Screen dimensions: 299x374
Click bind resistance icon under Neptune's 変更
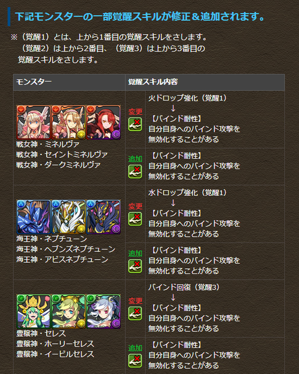click(x=135, y=219)
